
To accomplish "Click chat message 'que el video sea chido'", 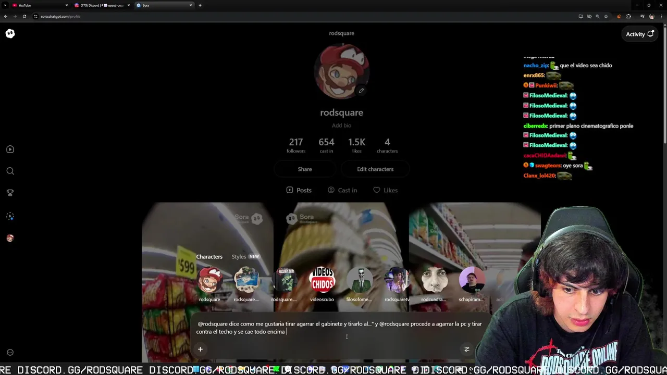I will (x=586, y=66).
